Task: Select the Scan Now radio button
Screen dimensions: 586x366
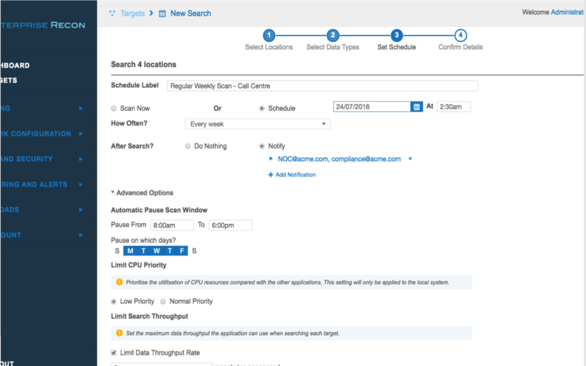Action: (114, 109)
